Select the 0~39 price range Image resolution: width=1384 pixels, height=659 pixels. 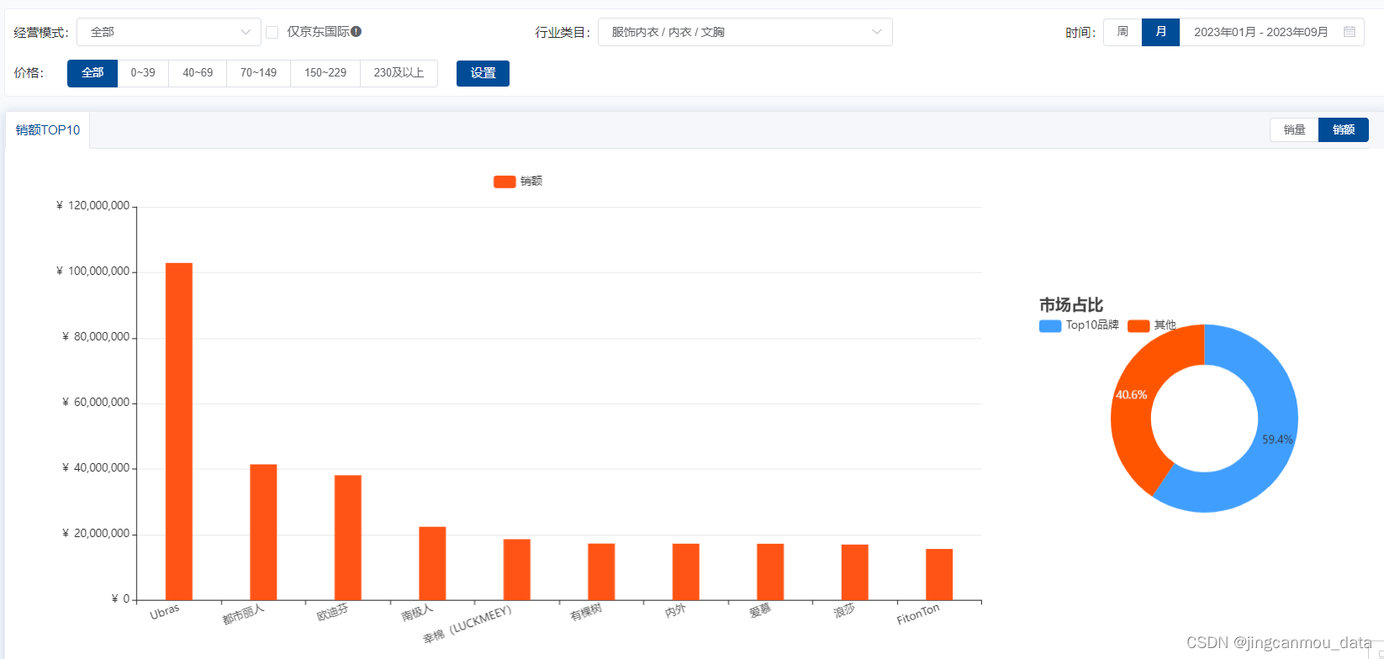click(143, 73)
